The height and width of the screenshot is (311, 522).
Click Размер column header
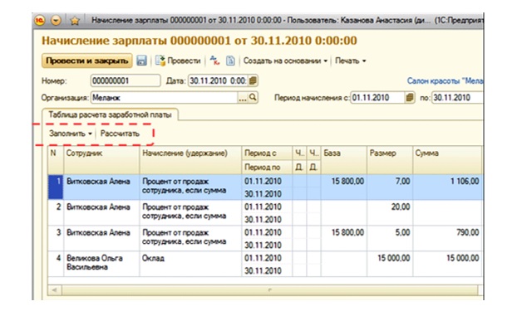pyautogui.click(x=390, y=160)
